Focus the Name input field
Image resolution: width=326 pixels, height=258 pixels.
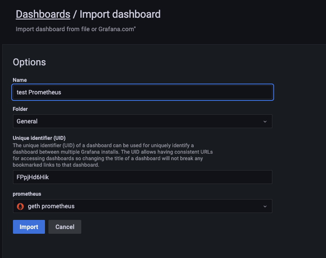tap(143, 92)
